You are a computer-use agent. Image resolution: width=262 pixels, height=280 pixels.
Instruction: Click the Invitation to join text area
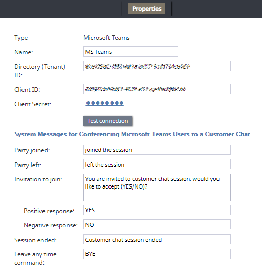pyautogui.click(x=157, y=188)
